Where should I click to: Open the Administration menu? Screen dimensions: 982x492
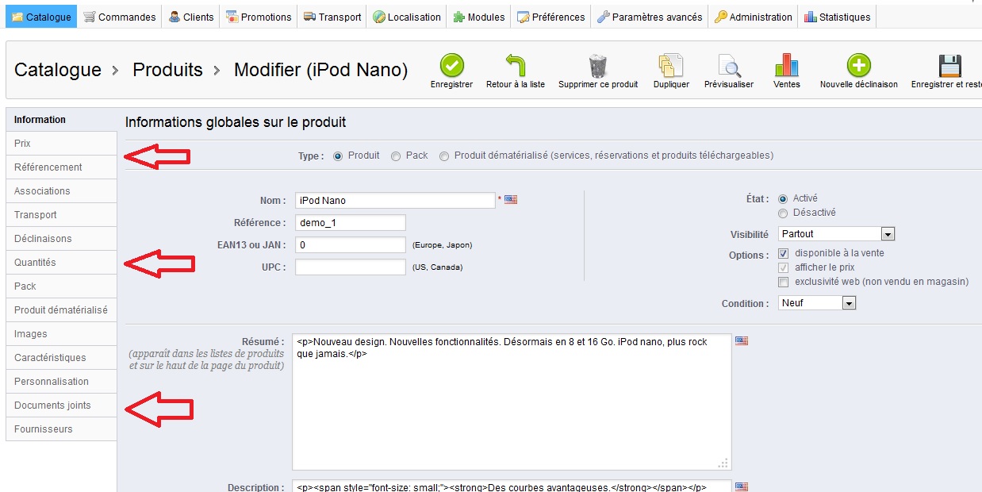[x=754, y=17]
